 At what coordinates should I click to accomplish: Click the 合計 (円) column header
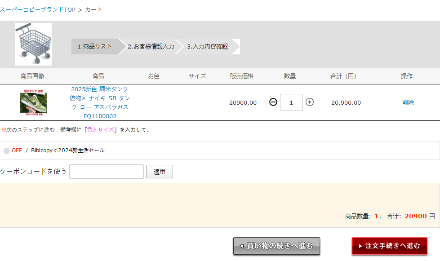[x=343, y=76]
